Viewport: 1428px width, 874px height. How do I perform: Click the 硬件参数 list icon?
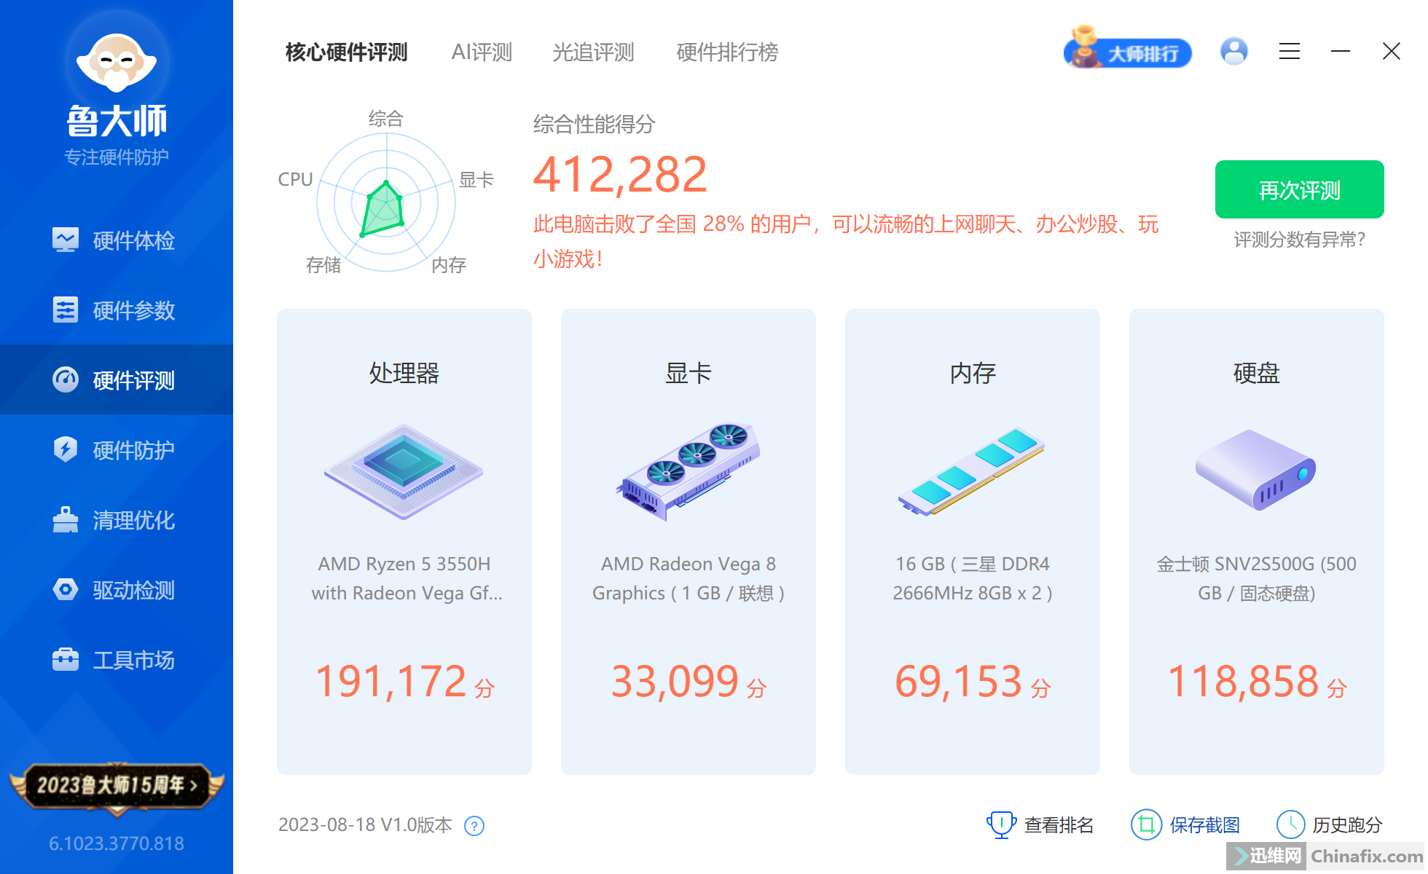pos(66,310)
